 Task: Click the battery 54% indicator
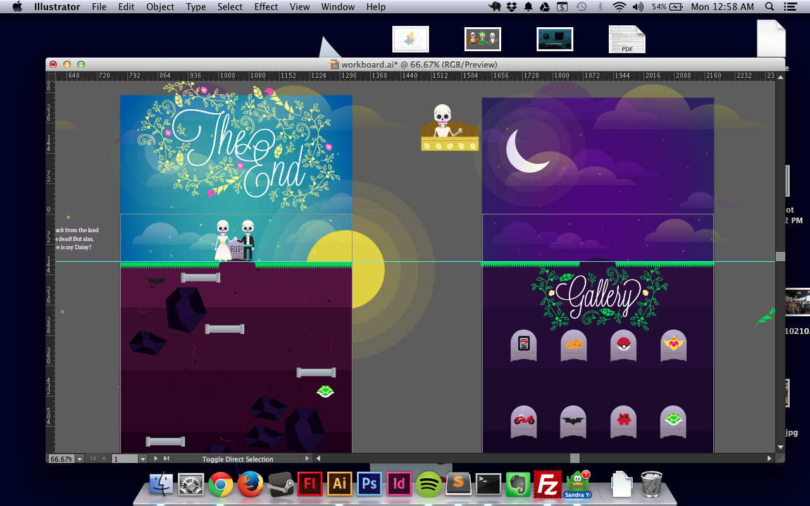pyautogui.click(x=667, y=7)
